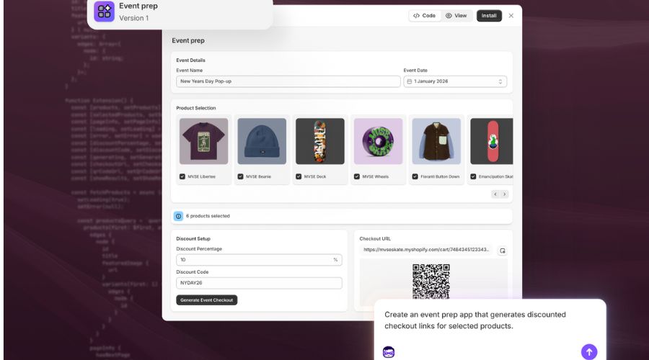
Task: Click the calendar icon in Event Date
Action: coord(410,81)
